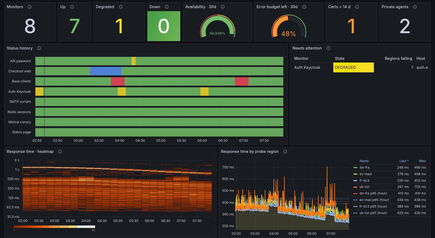Open Certs < 14 d info icon
This screenshot has height=238, width=435.
coord(357,7)
